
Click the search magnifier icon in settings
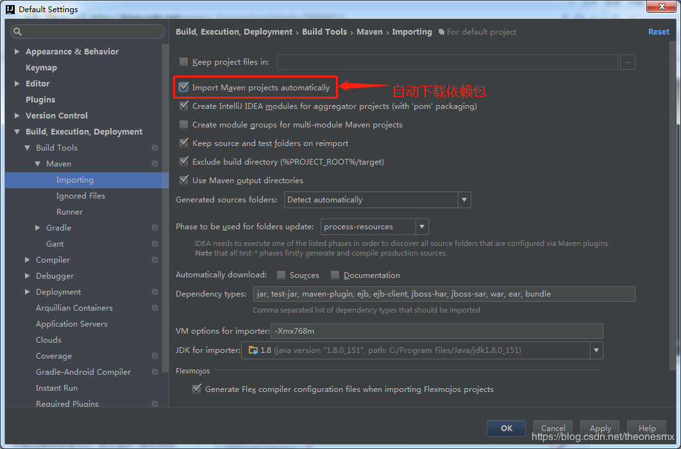point(17,31)
